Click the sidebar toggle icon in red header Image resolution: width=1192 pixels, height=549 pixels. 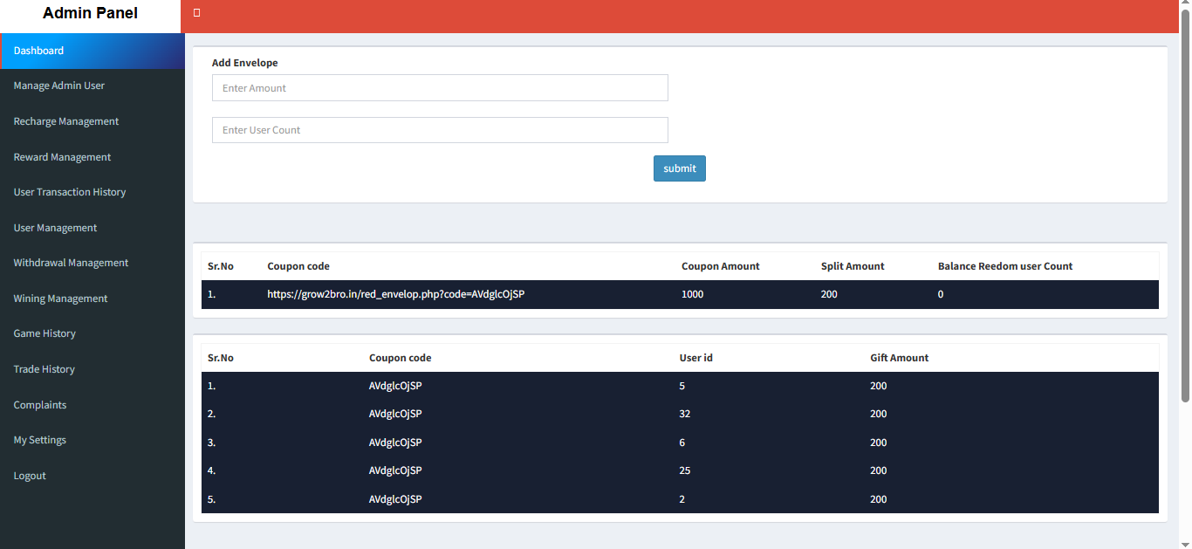[x=197, y=13]
